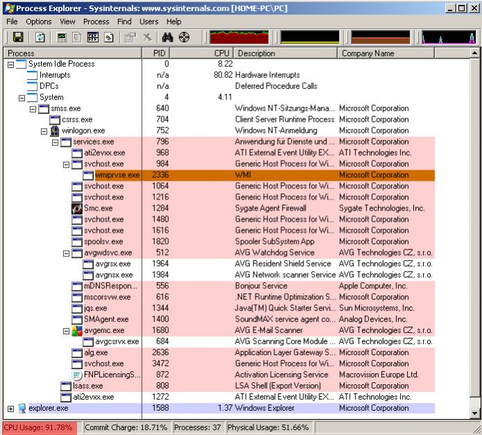This screenshot has width=482, height=435.
Task: Toggle the Show Process Tree toolbar icon
Action: 77,38
